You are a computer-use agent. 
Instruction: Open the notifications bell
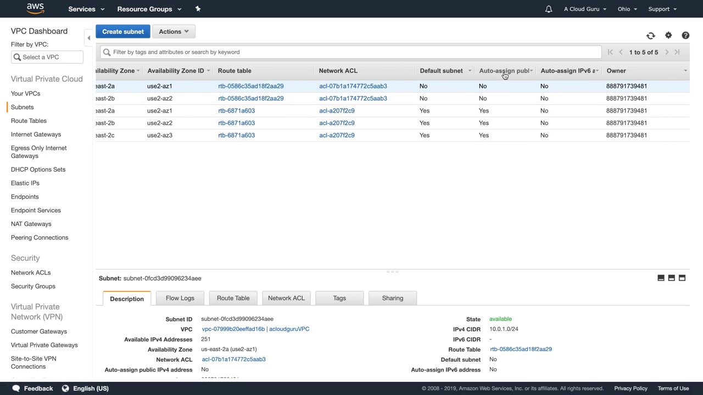[x=548, y=9]
